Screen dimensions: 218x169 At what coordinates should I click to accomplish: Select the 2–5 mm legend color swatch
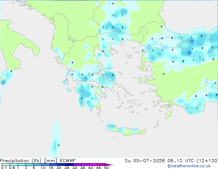point(30,165)
